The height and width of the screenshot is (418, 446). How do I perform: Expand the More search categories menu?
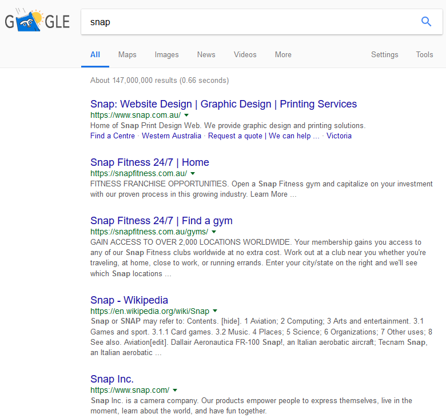(x=283, y=55)
